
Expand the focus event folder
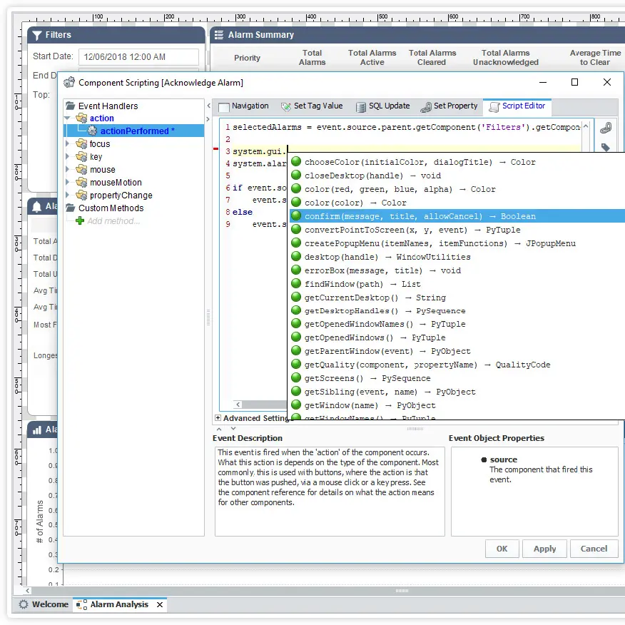point(68,144)
